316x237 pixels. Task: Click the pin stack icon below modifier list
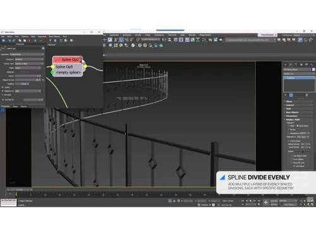pos(286,95)
